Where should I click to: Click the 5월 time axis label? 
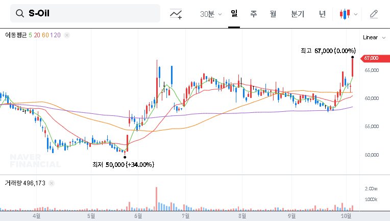(x=91, y=216)
